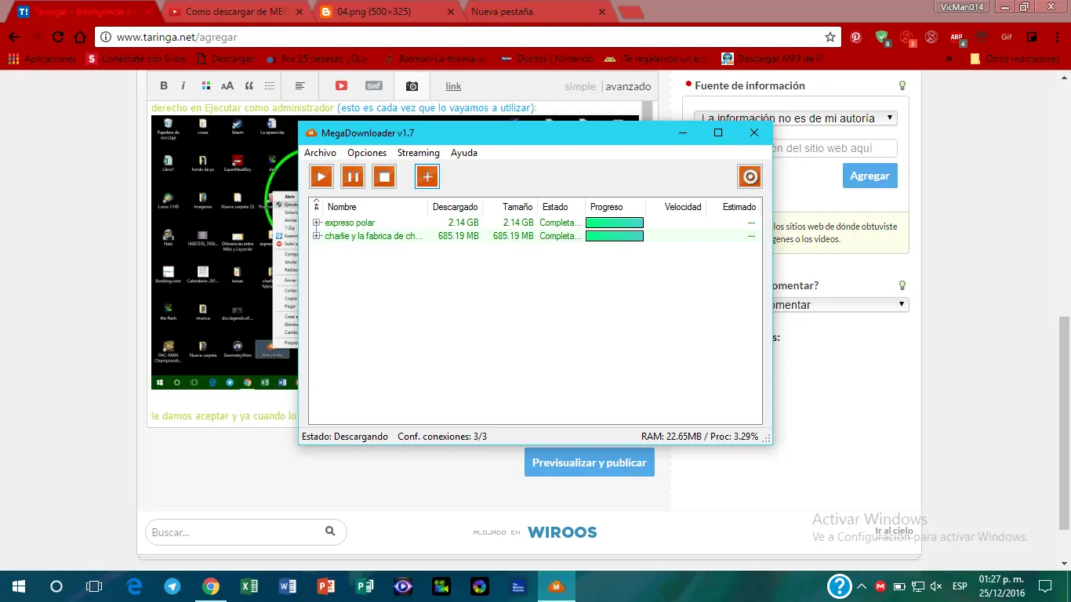Screen dimensions: 1071x602
Task: Open the Streaming menu
Action: point(419,153)
